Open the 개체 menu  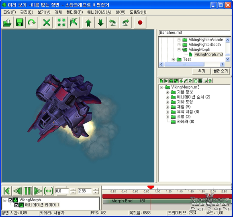(x=58, y=12)
